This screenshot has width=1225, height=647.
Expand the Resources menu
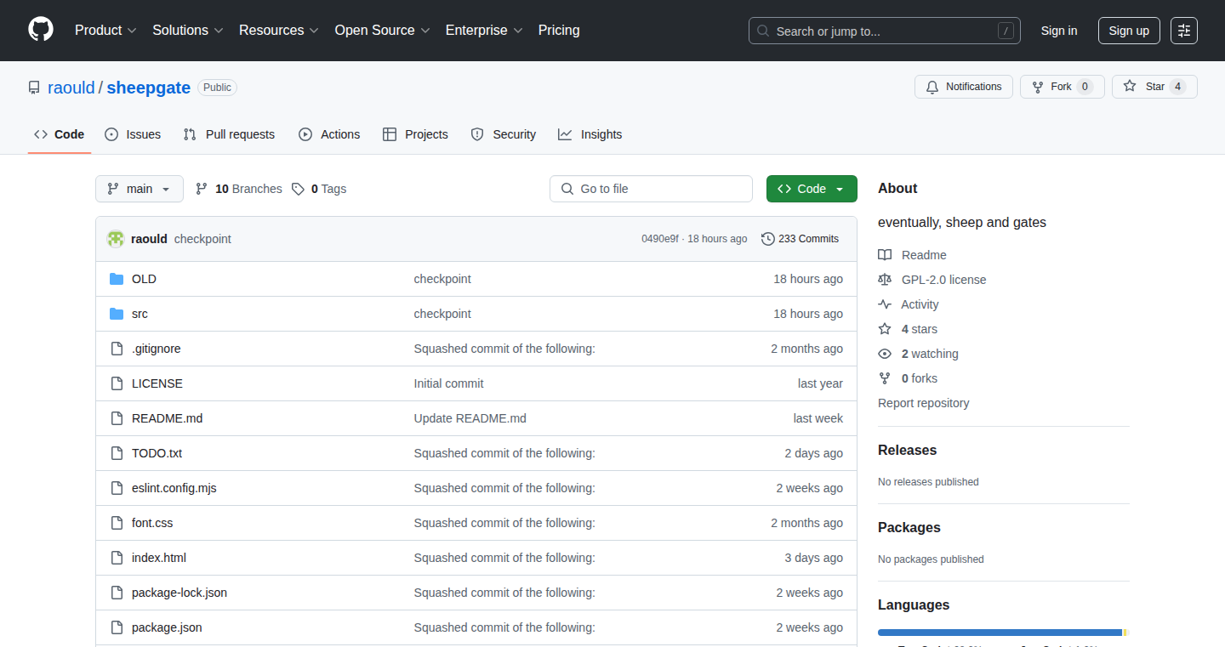[279, 30]
